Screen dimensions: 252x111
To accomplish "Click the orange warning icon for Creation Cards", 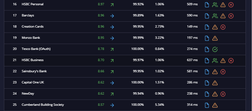I will tap(215, 27).
